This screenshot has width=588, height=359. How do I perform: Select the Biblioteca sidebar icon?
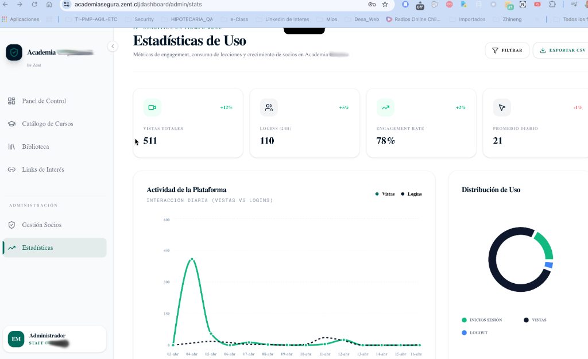[11, 146]
